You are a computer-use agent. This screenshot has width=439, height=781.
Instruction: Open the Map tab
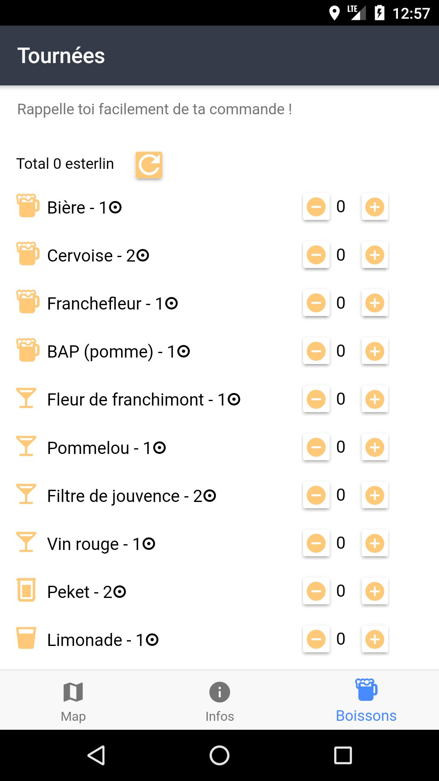pos(73,700)
